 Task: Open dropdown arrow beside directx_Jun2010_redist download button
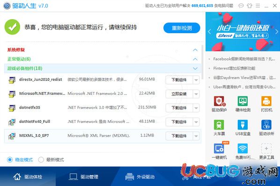coord(196,80)
